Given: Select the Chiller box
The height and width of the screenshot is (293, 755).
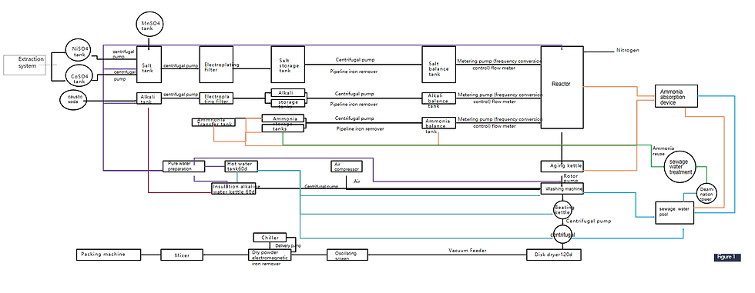Looking at the screenshot, I should click(270, 238).
